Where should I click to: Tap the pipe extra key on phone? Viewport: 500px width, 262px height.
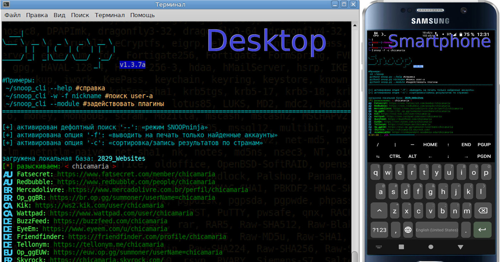click(395, 145)
